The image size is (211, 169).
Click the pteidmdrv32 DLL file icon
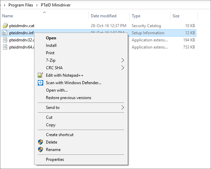(x=5, y=40)
